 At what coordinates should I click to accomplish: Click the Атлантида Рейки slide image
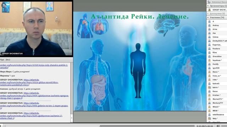click(x=140, y=61)
